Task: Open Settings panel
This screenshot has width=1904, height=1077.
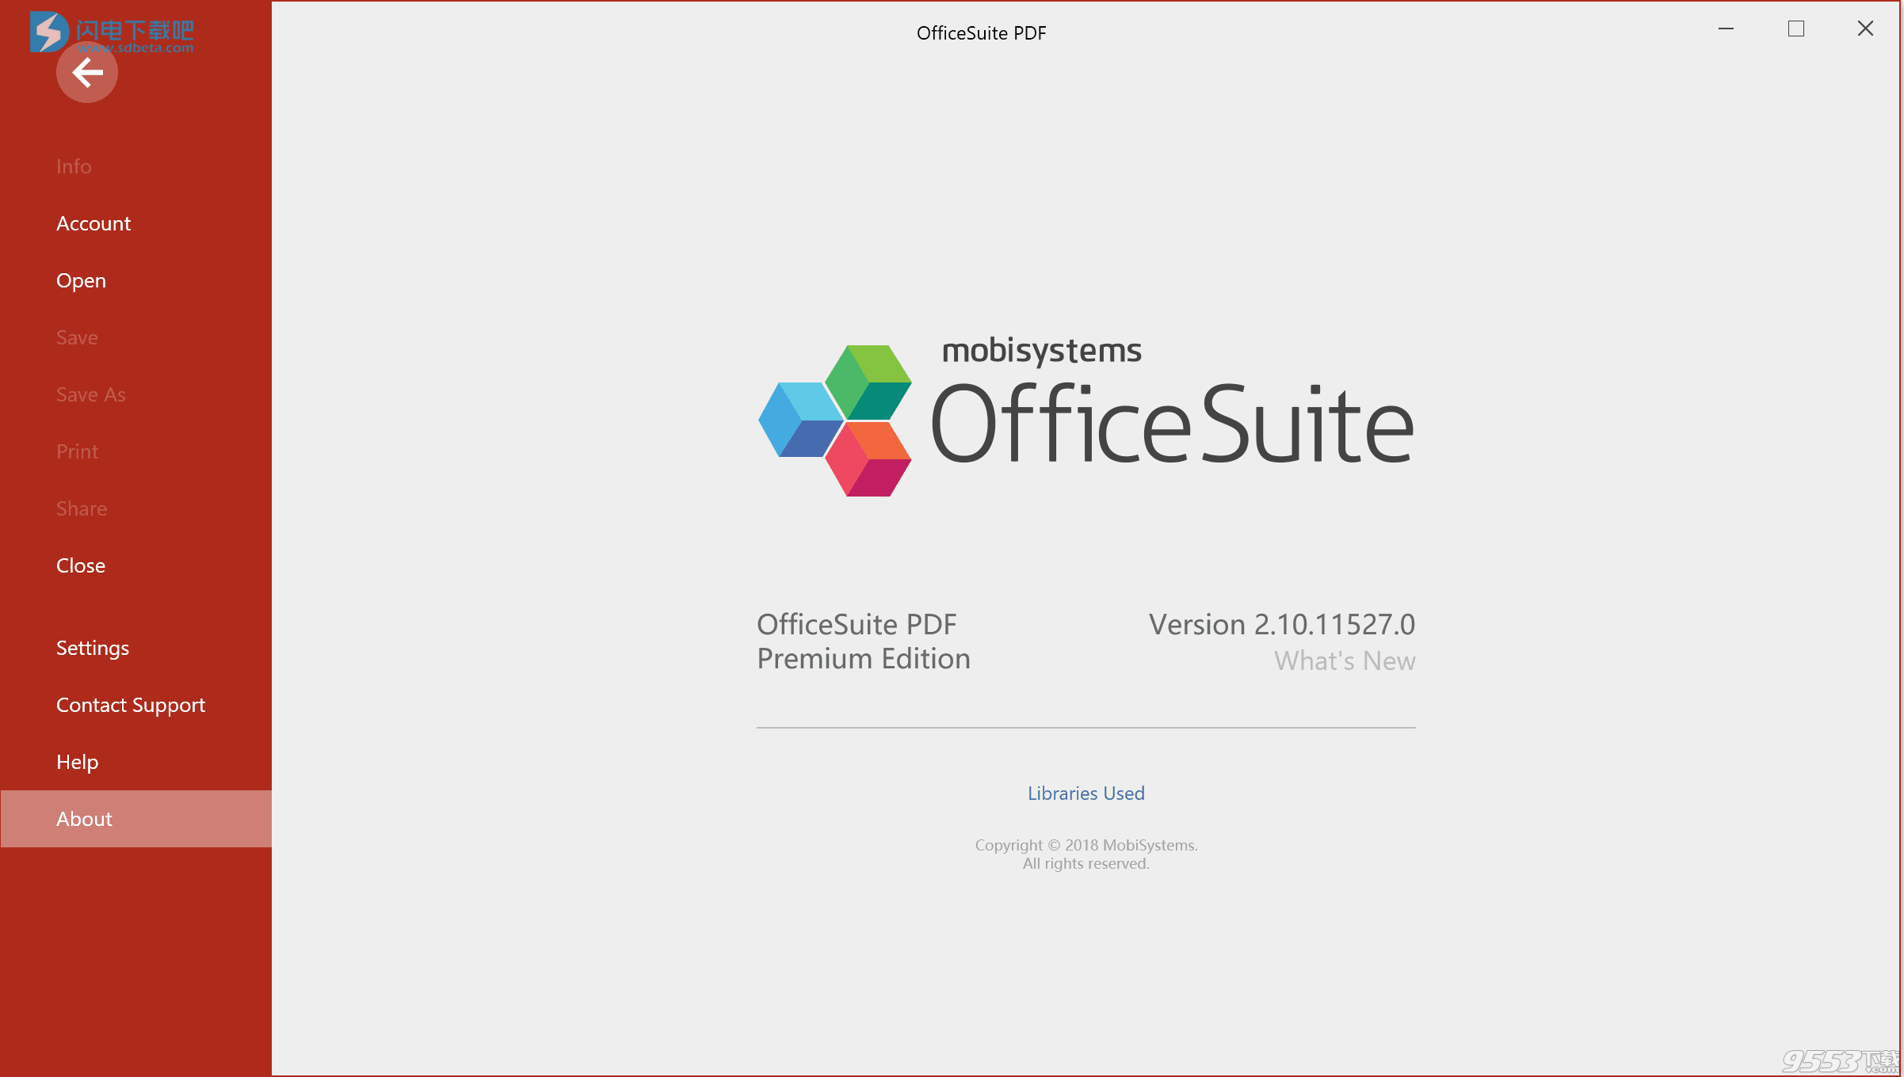Action: pyautogui.click(x=92, y=647)
